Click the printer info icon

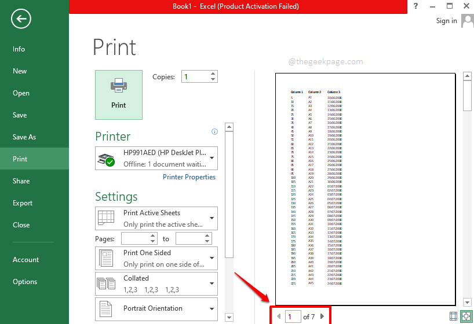[214, 132]
